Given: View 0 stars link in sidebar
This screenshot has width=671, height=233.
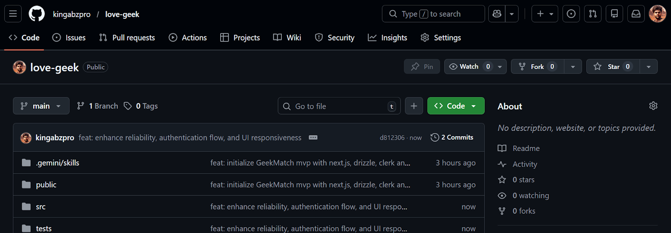Looking at the screenshot, I should [x=516, y=180].
